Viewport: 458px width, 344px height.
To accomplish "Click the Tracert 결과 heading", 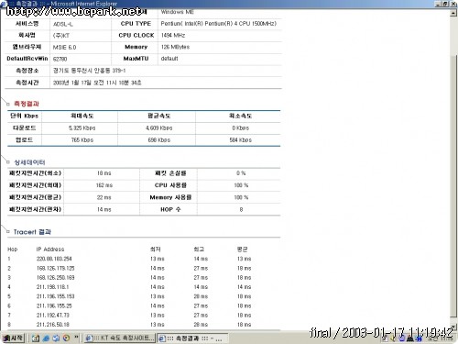I will (x=32, y=232).
